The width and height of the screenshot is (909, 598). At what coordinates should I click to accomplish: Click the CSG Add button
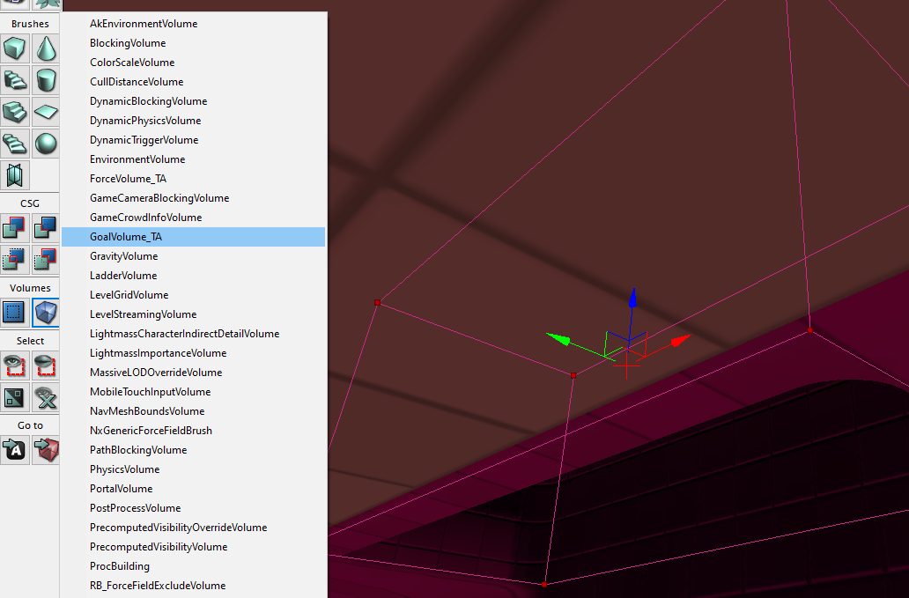[15, 228]
